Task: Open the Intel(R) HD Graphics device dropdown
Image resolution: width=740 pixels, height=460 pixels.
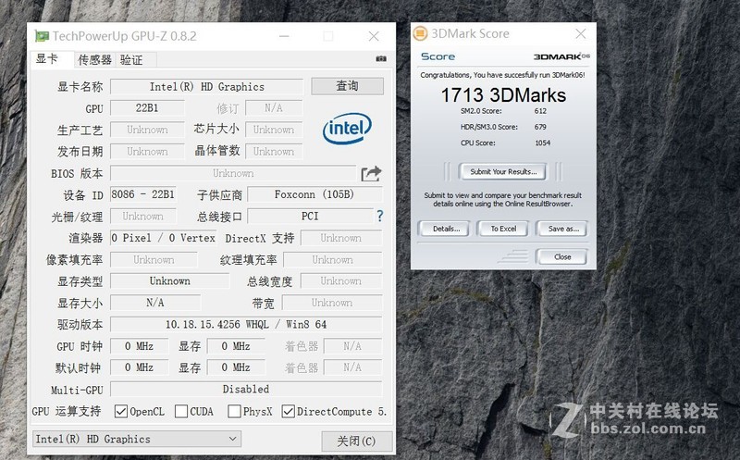Action: pyautogui.click(x=136, y=439)
